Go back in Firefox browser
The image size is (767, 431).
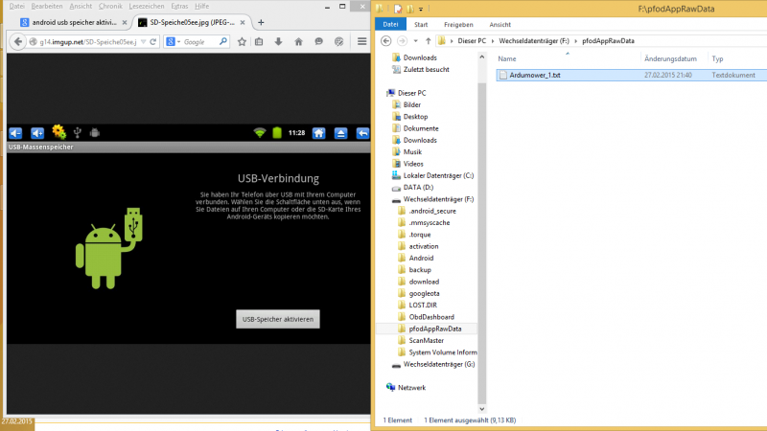pyautogui.click(x=17, y=42)
